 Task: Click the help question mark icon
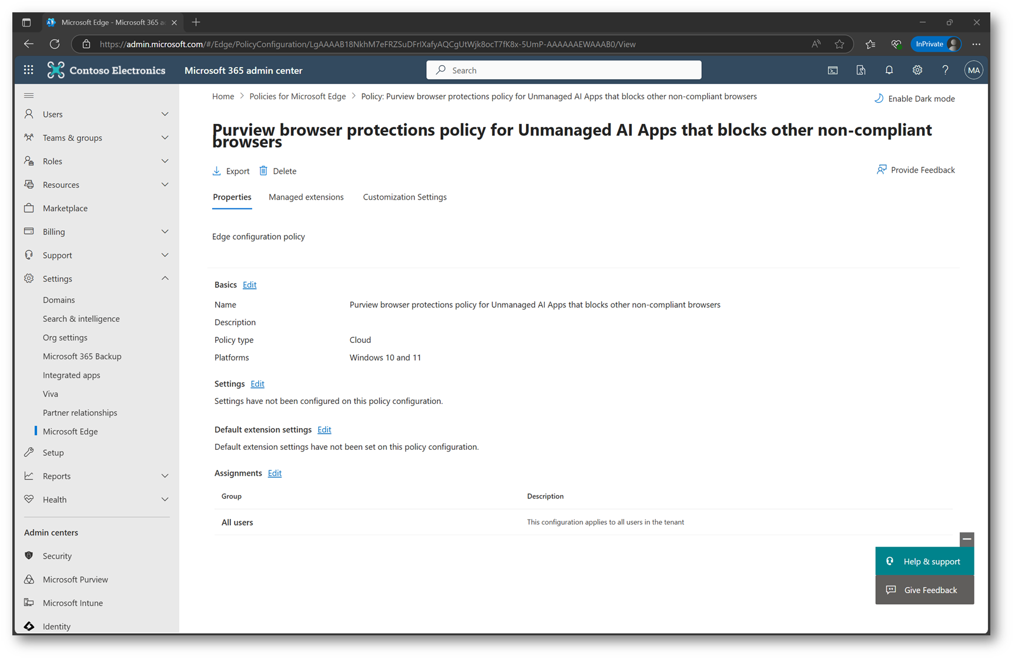point(945,70)
